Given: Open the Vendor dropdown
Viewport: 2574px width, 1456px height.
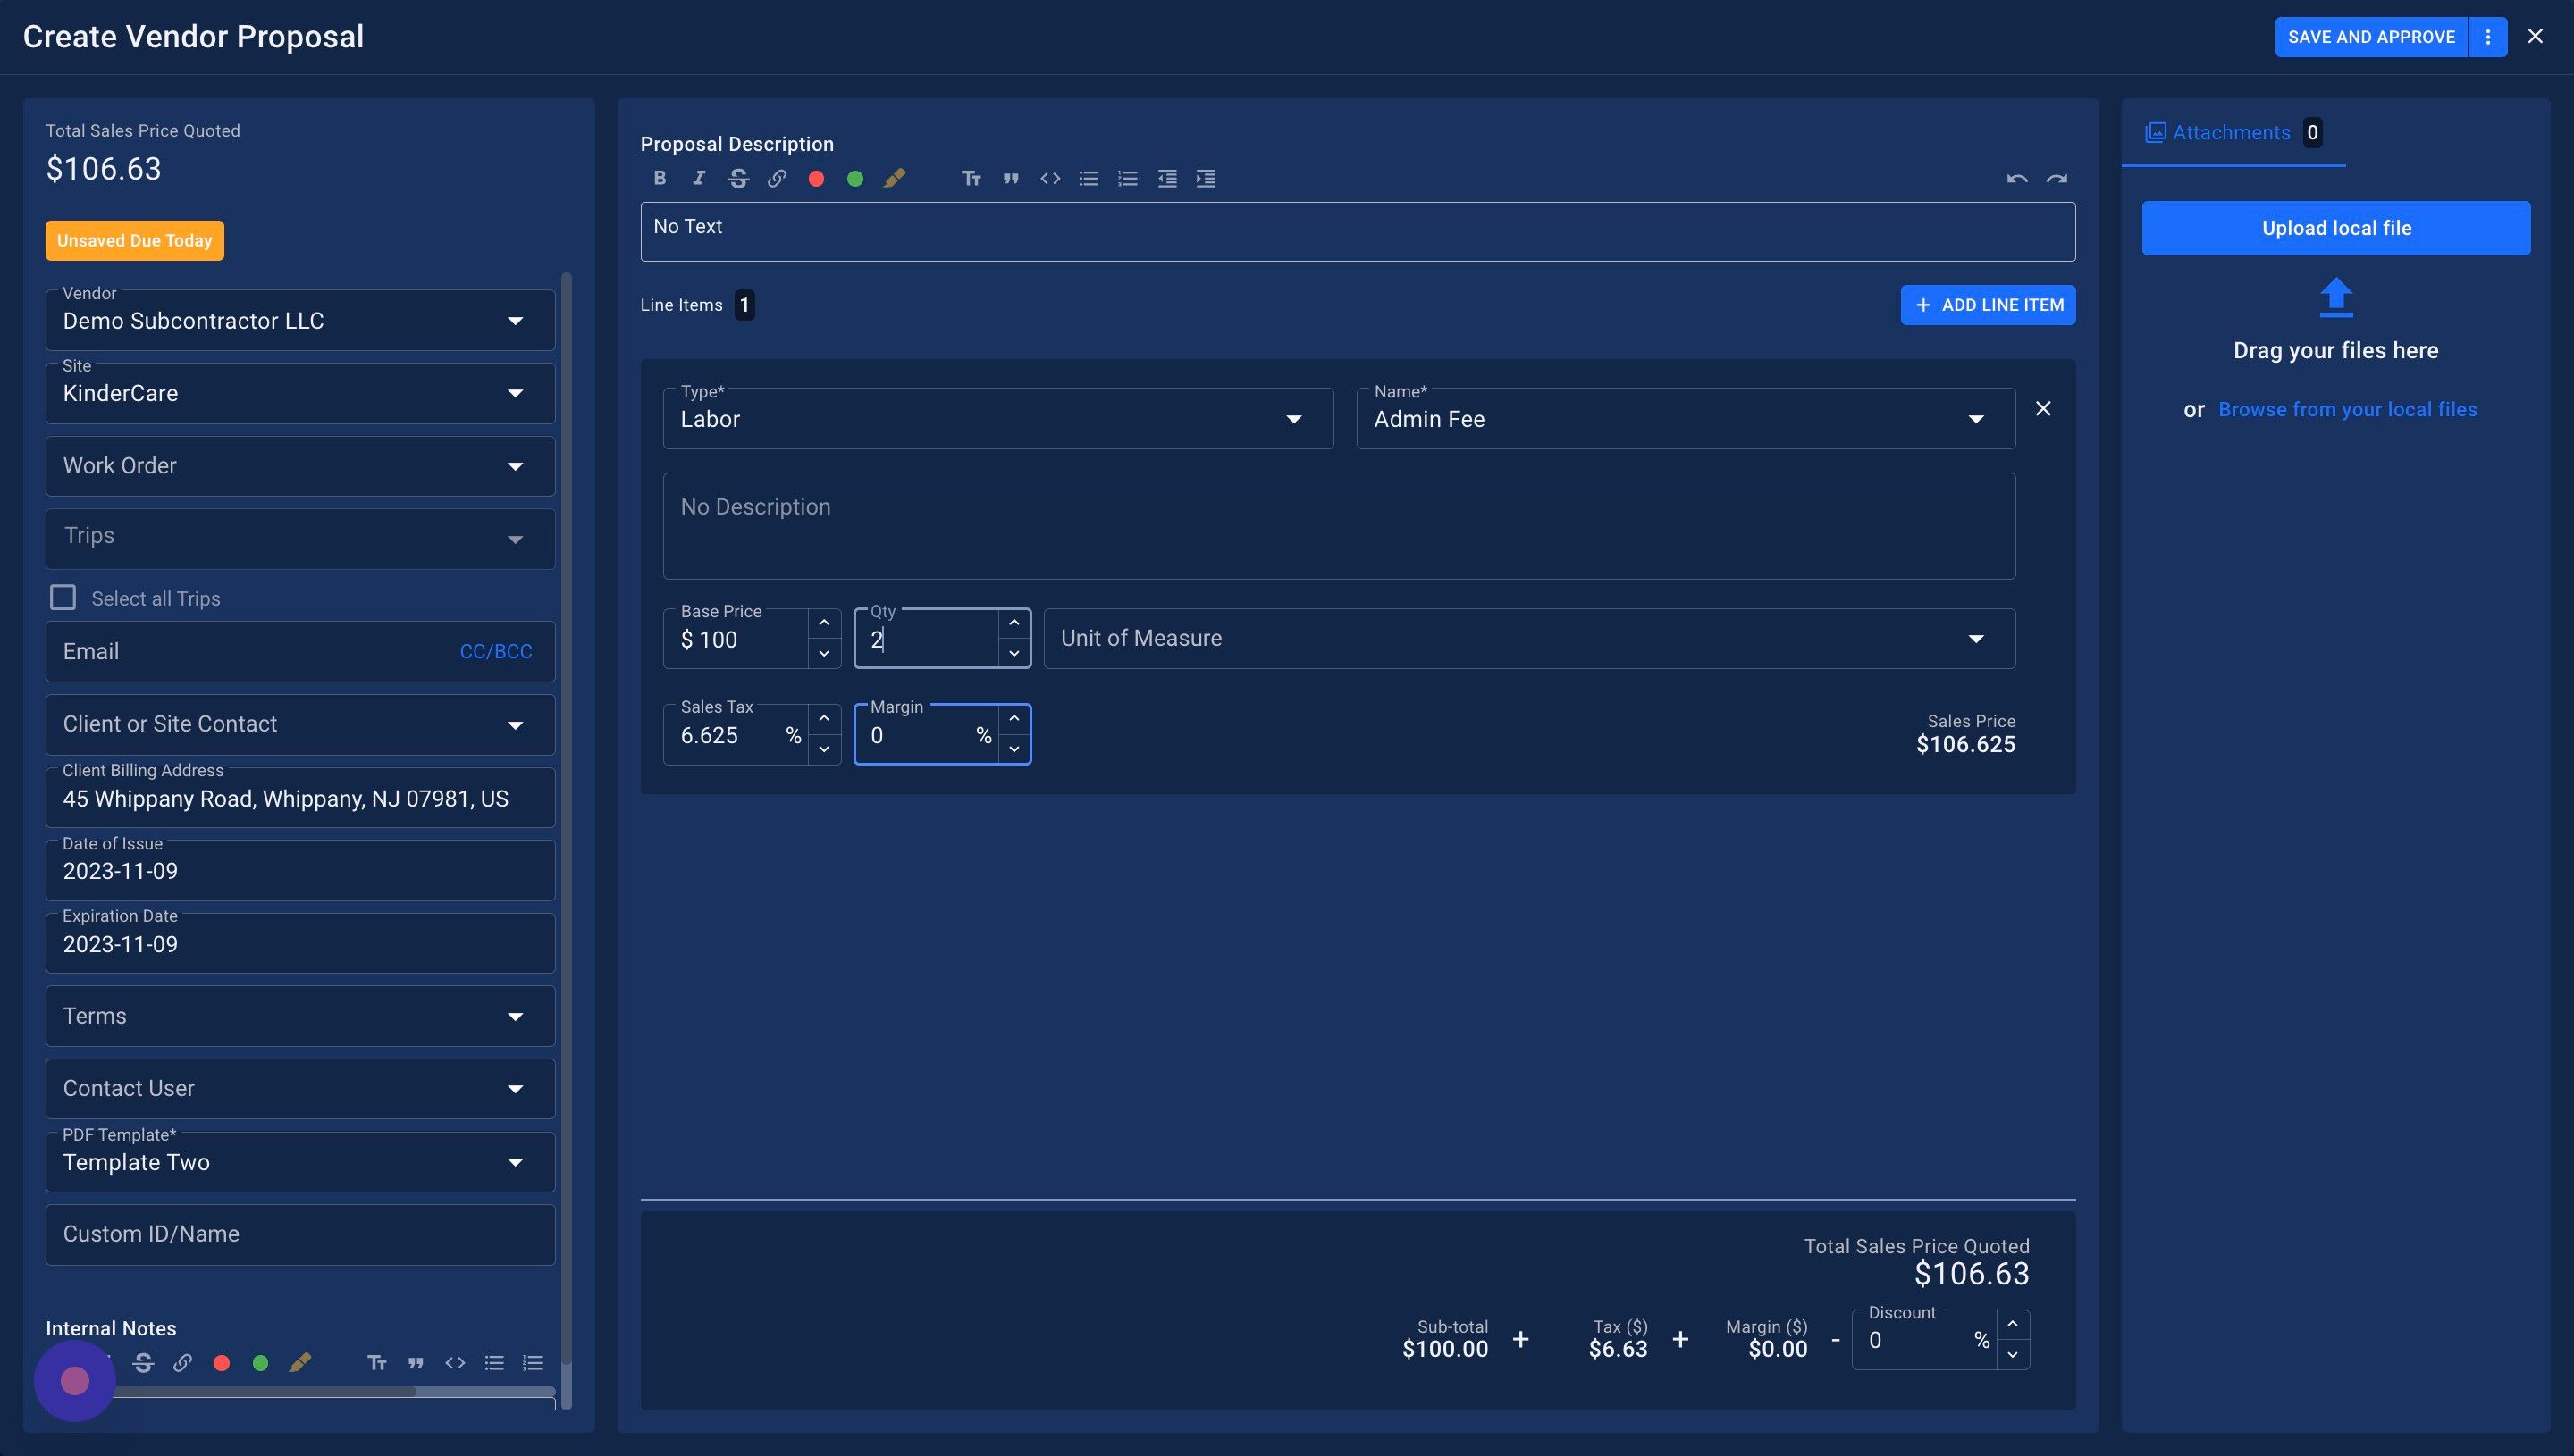Looking at the screenshot, I should [515, 321].
